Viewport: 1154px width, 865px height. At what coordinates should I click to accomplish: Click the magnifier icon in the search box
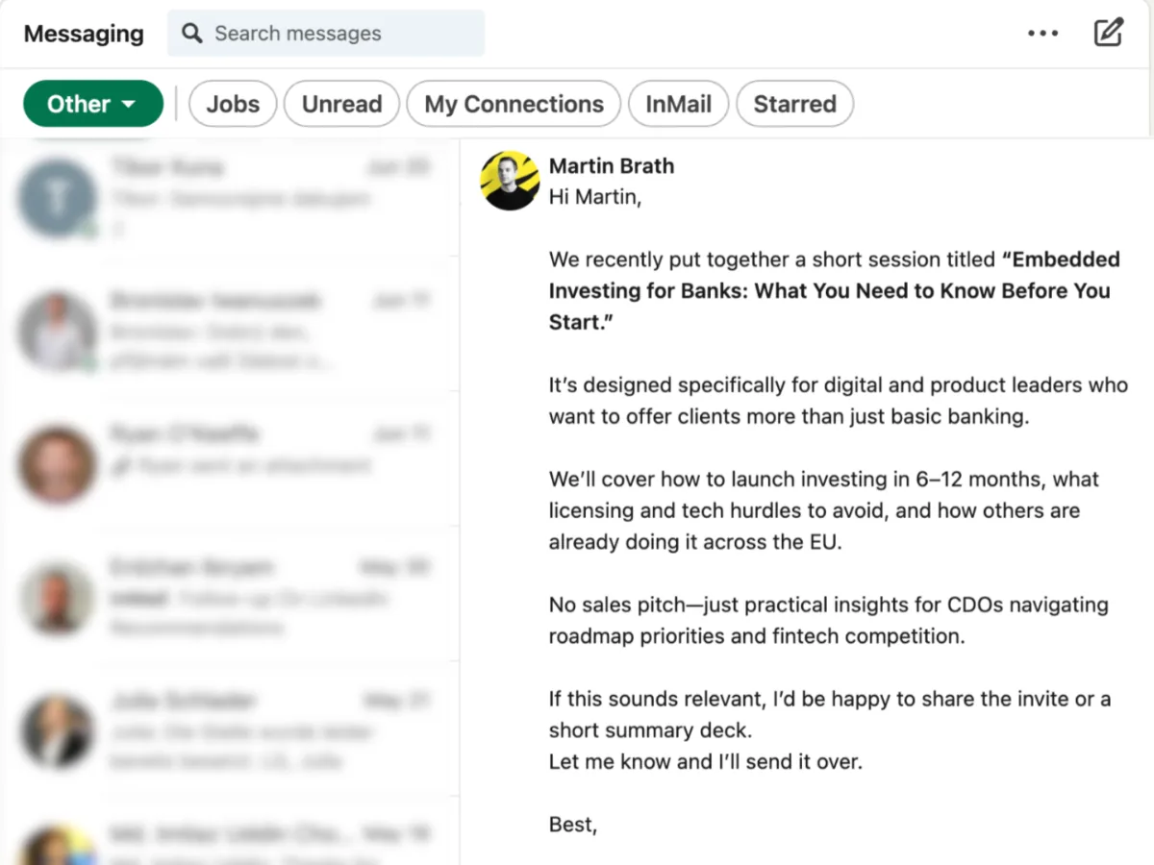point(192,34)
